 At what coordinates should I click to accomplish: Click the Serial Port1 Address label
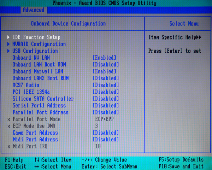[x=39, y=105]
